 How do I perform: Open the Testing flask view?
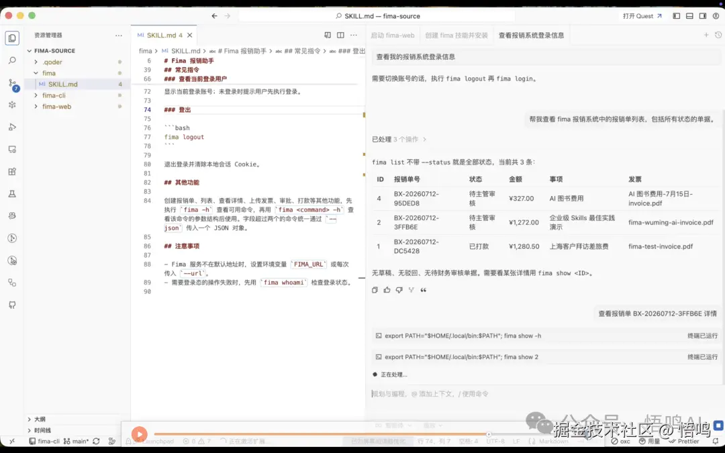pos(13,194)
